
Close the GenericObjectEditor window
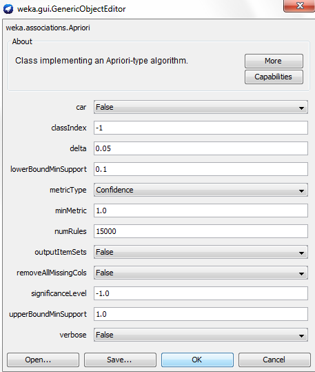click(x=300, y=6)
